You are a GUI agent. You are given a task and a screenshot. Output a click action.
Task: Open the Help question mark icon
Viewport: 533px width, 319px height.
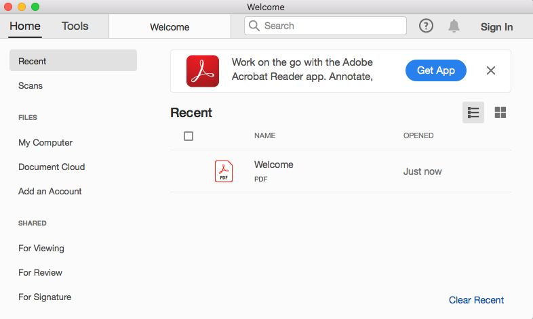point(426,26)
